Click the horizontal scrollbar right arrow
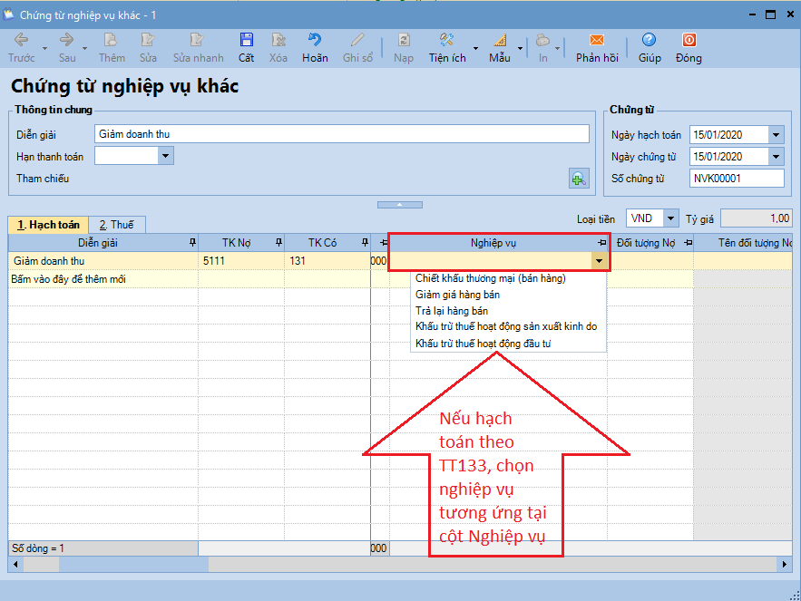This screenshot has width=801, height=601. click(x=785, y=564)
